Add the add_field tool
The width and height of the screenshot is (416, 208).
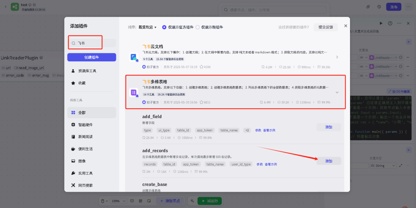329,127
